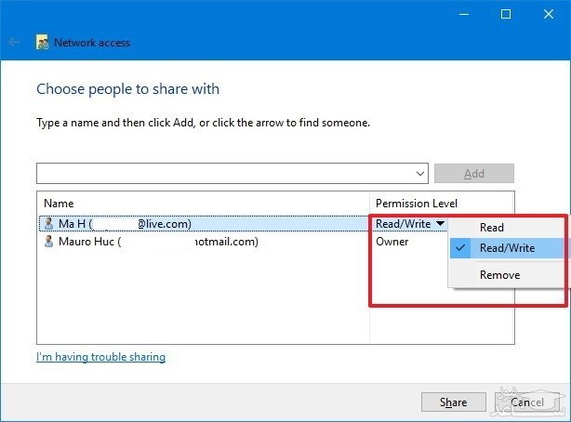Click the Owner permission for Mauro Huc

tap(392, 242)
